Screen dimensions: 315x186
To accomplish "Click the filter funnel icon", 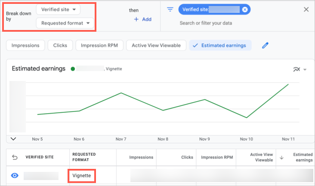I will point(170,9).
